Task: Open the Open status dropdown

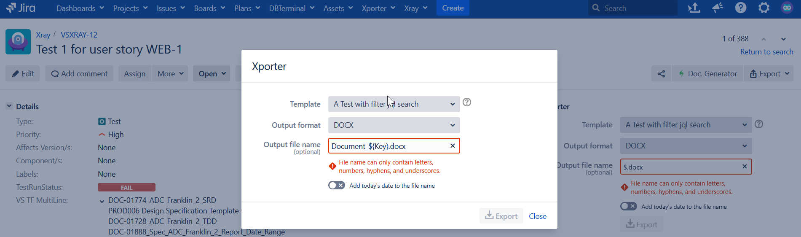Action: point(212,73)
